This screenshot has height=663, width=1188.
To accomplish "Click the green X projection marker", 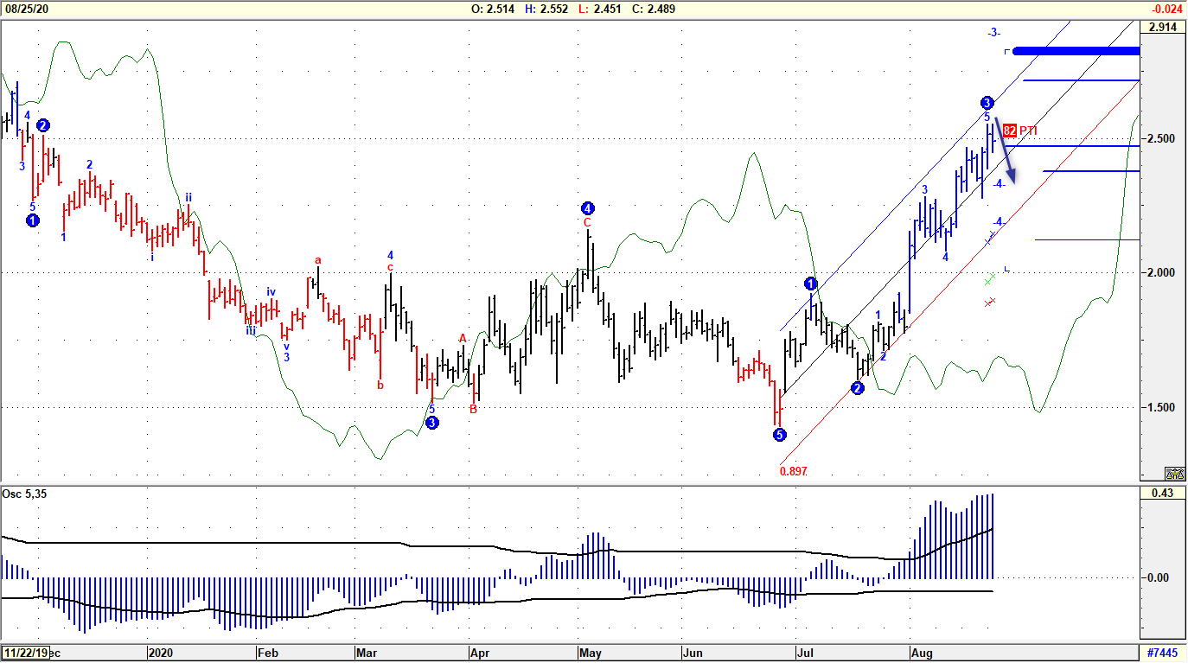I will point(990,281).
